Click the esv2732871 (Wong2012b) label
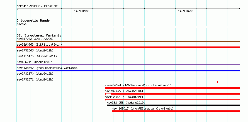The width and height of the screenshot is (248, 122). tap(35, 79)
